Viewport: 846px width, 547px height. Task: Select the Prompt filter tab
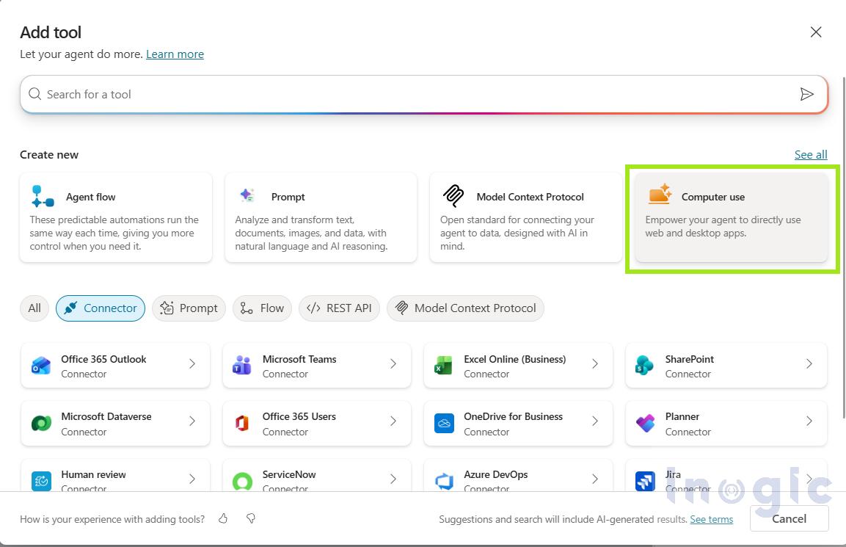point(189,308)
